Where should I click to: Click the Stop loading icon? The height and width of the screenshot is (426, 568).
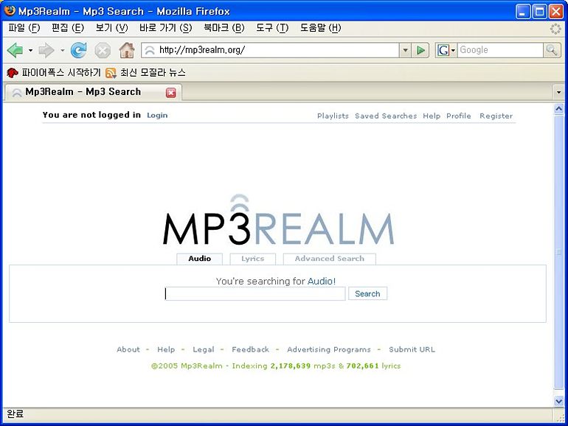[x=103, y=50]
